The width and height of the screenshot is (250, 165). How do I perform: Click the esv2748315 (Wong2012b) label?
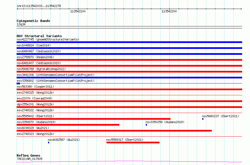pyautogui.click(x=35, y=92)
